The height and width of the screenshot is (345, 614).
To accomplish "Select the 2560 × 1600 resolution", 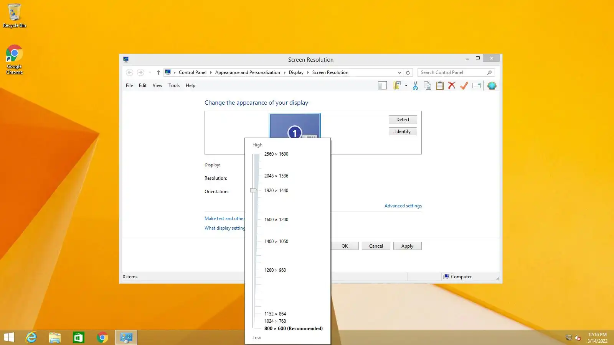I will coord(276,154).
